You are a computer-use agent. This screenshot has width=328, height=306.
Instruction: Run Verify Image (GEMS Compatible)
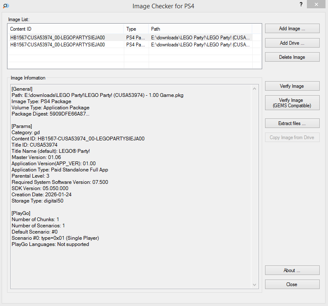click(292, 103)
